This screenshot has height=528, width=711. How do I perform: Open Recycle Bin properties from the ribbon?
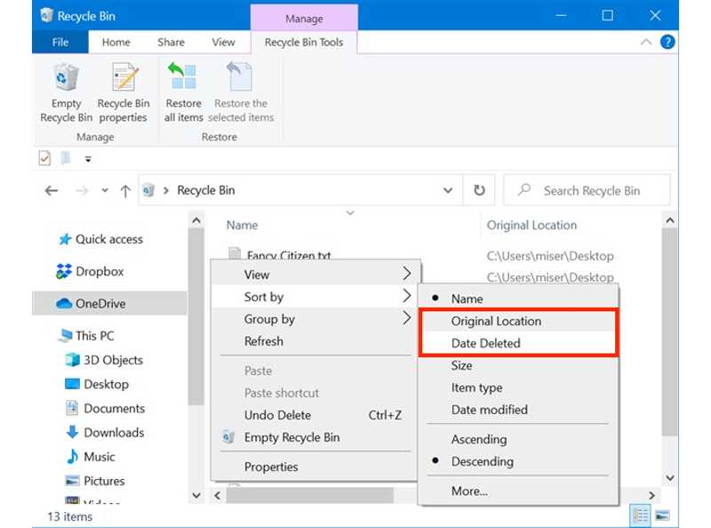[123, 93]
